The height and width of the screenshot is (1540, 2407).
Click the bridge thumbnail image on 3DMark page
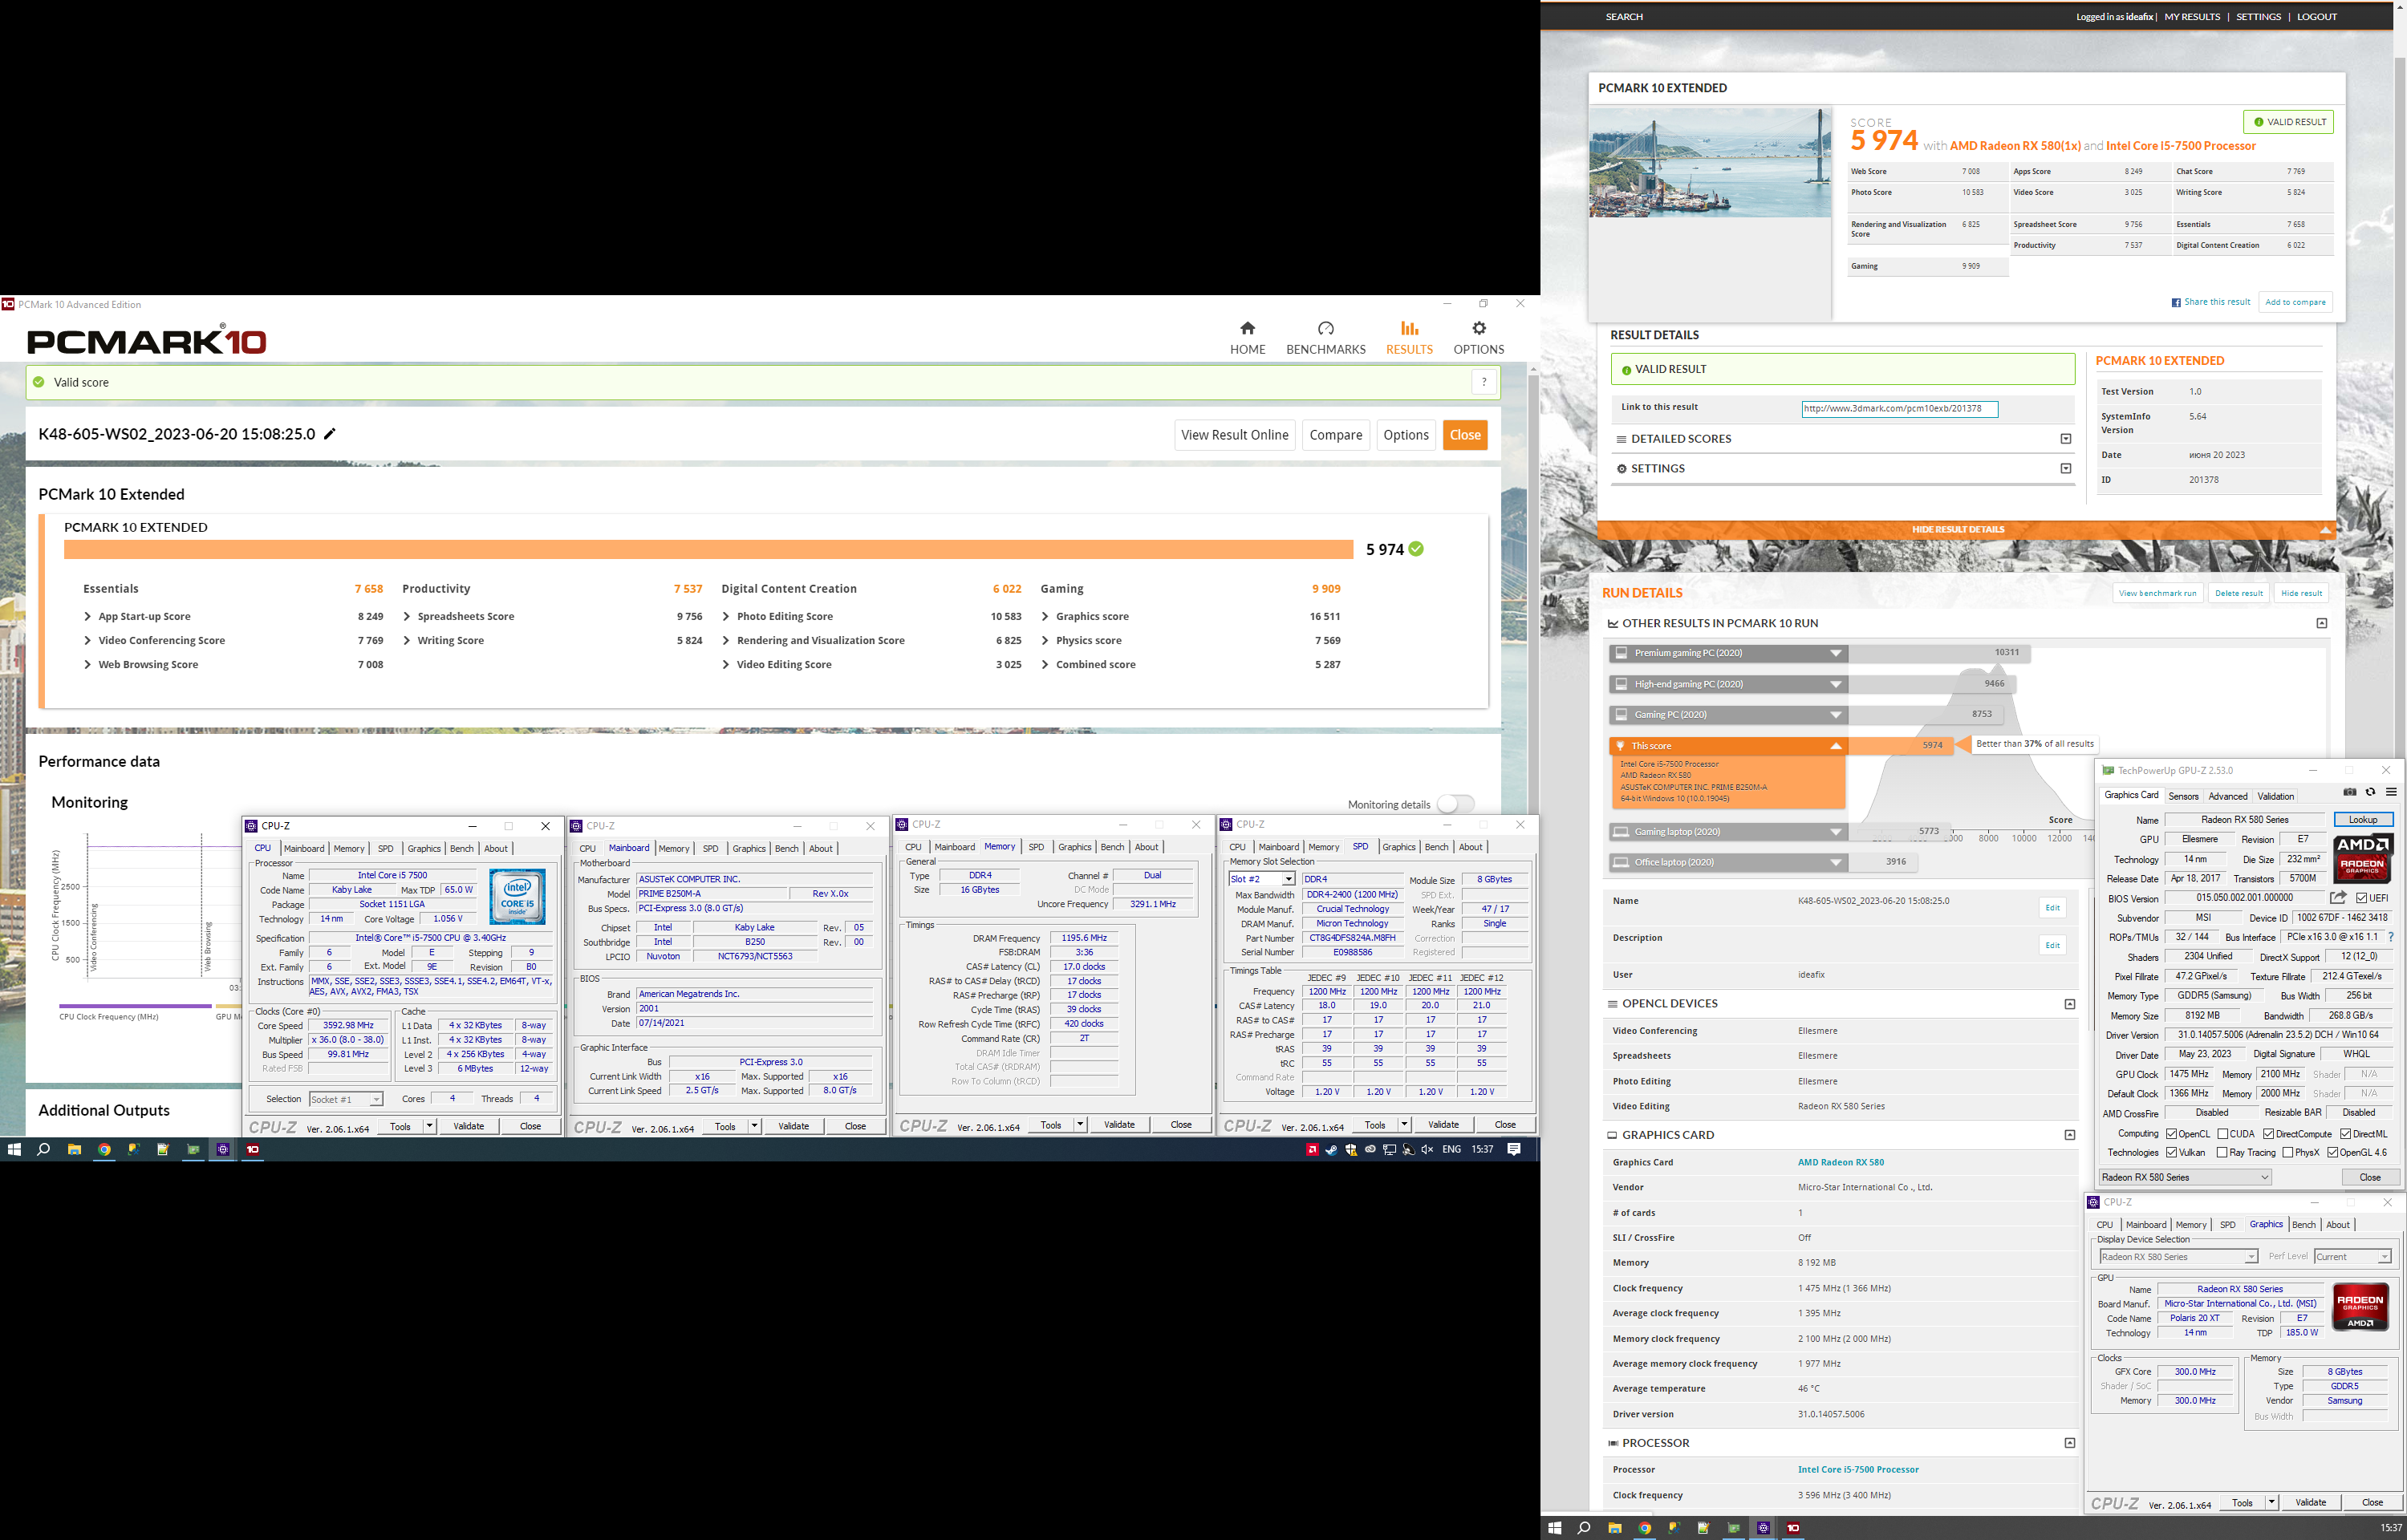tap(1710, 162)
